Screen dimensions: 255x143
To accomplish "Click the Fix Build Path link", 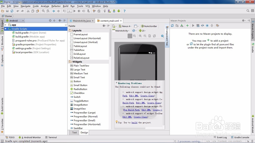I will coord(131,110).
